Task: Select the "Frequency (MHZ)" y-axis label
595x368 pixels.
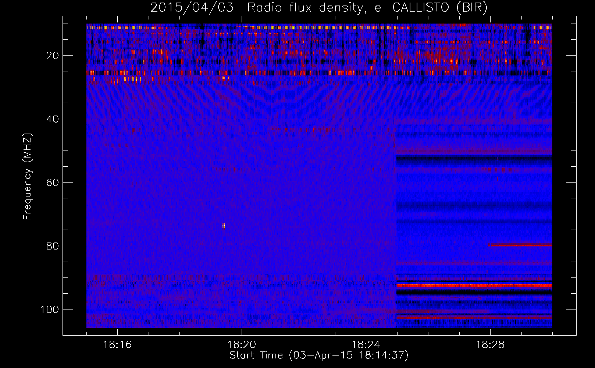Action: (28, 177)
